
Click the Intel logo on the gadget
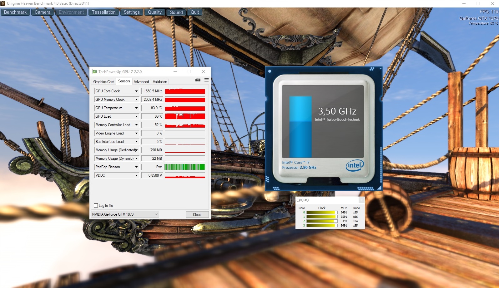pos(355,165)
